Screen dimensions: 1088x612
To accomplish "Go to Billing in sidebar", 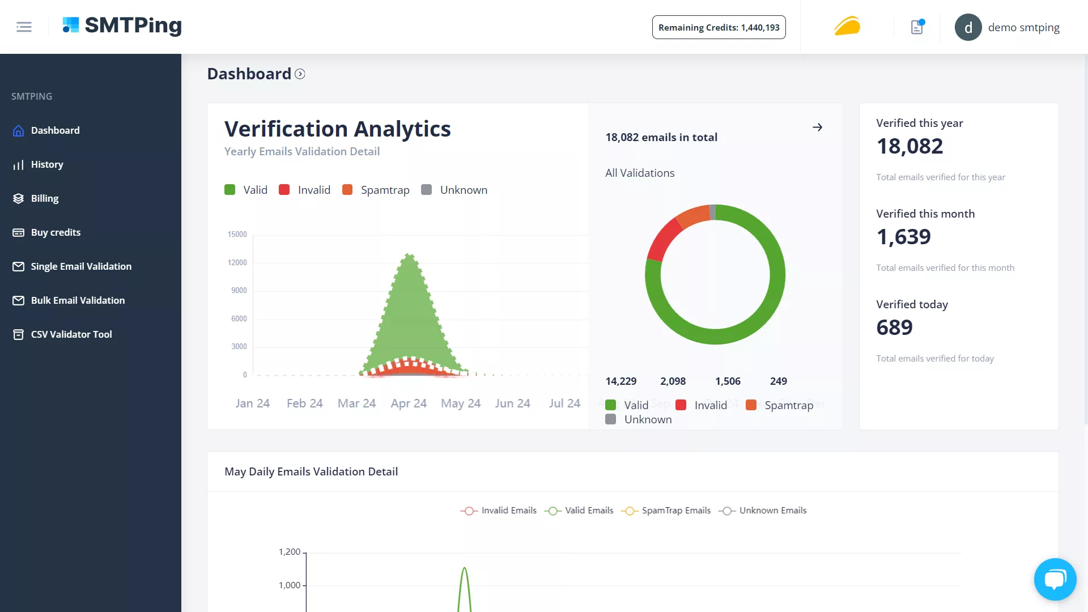I will coord(45,198).
